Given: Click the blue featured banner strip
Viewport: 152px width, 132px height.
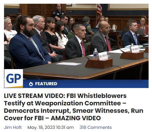Looking at the screenshot, I should 86,84.
